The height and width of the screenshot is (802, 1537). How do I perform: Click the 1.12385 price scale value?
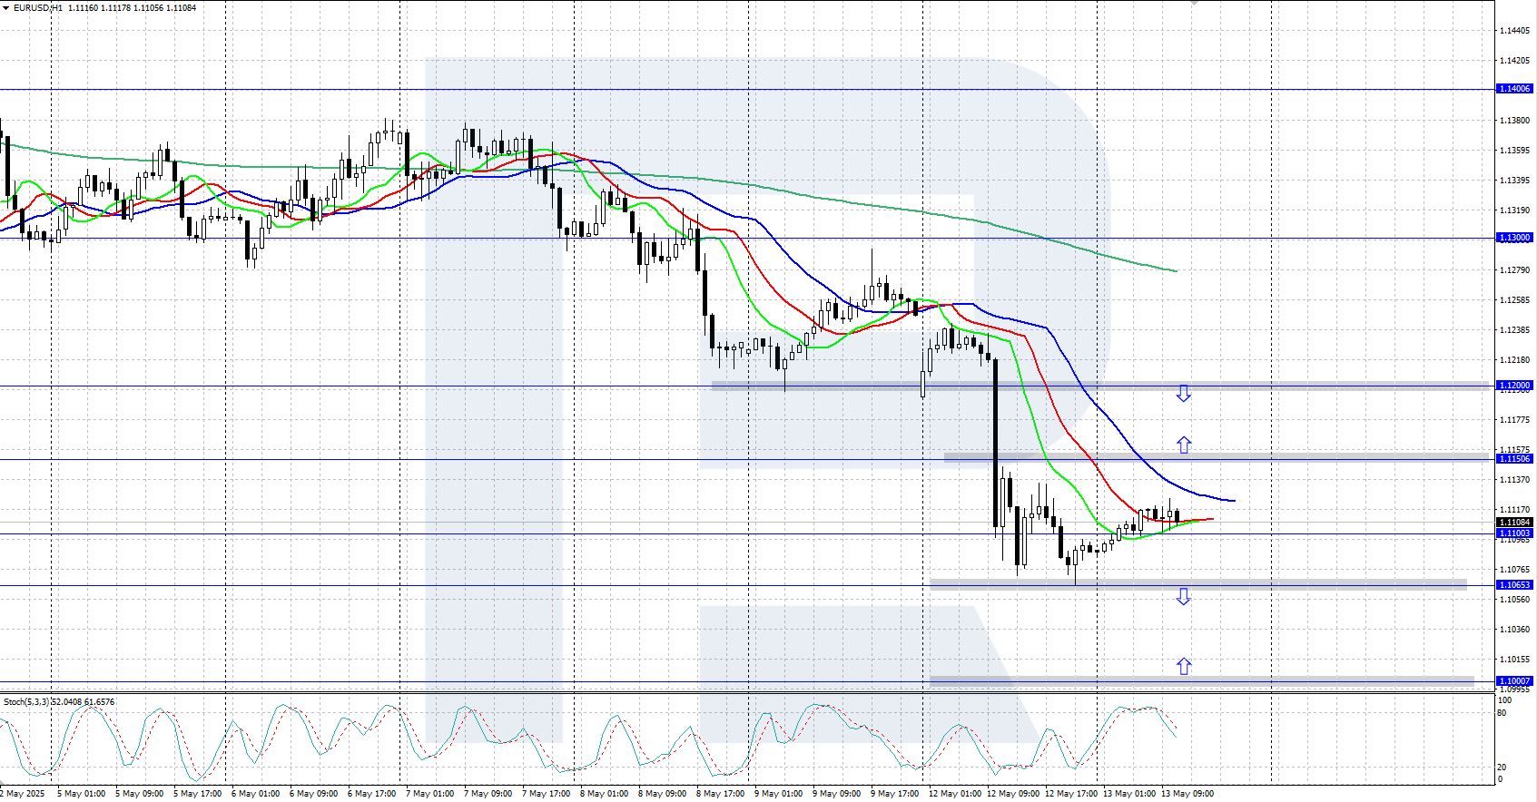(x=1514, y=330)
